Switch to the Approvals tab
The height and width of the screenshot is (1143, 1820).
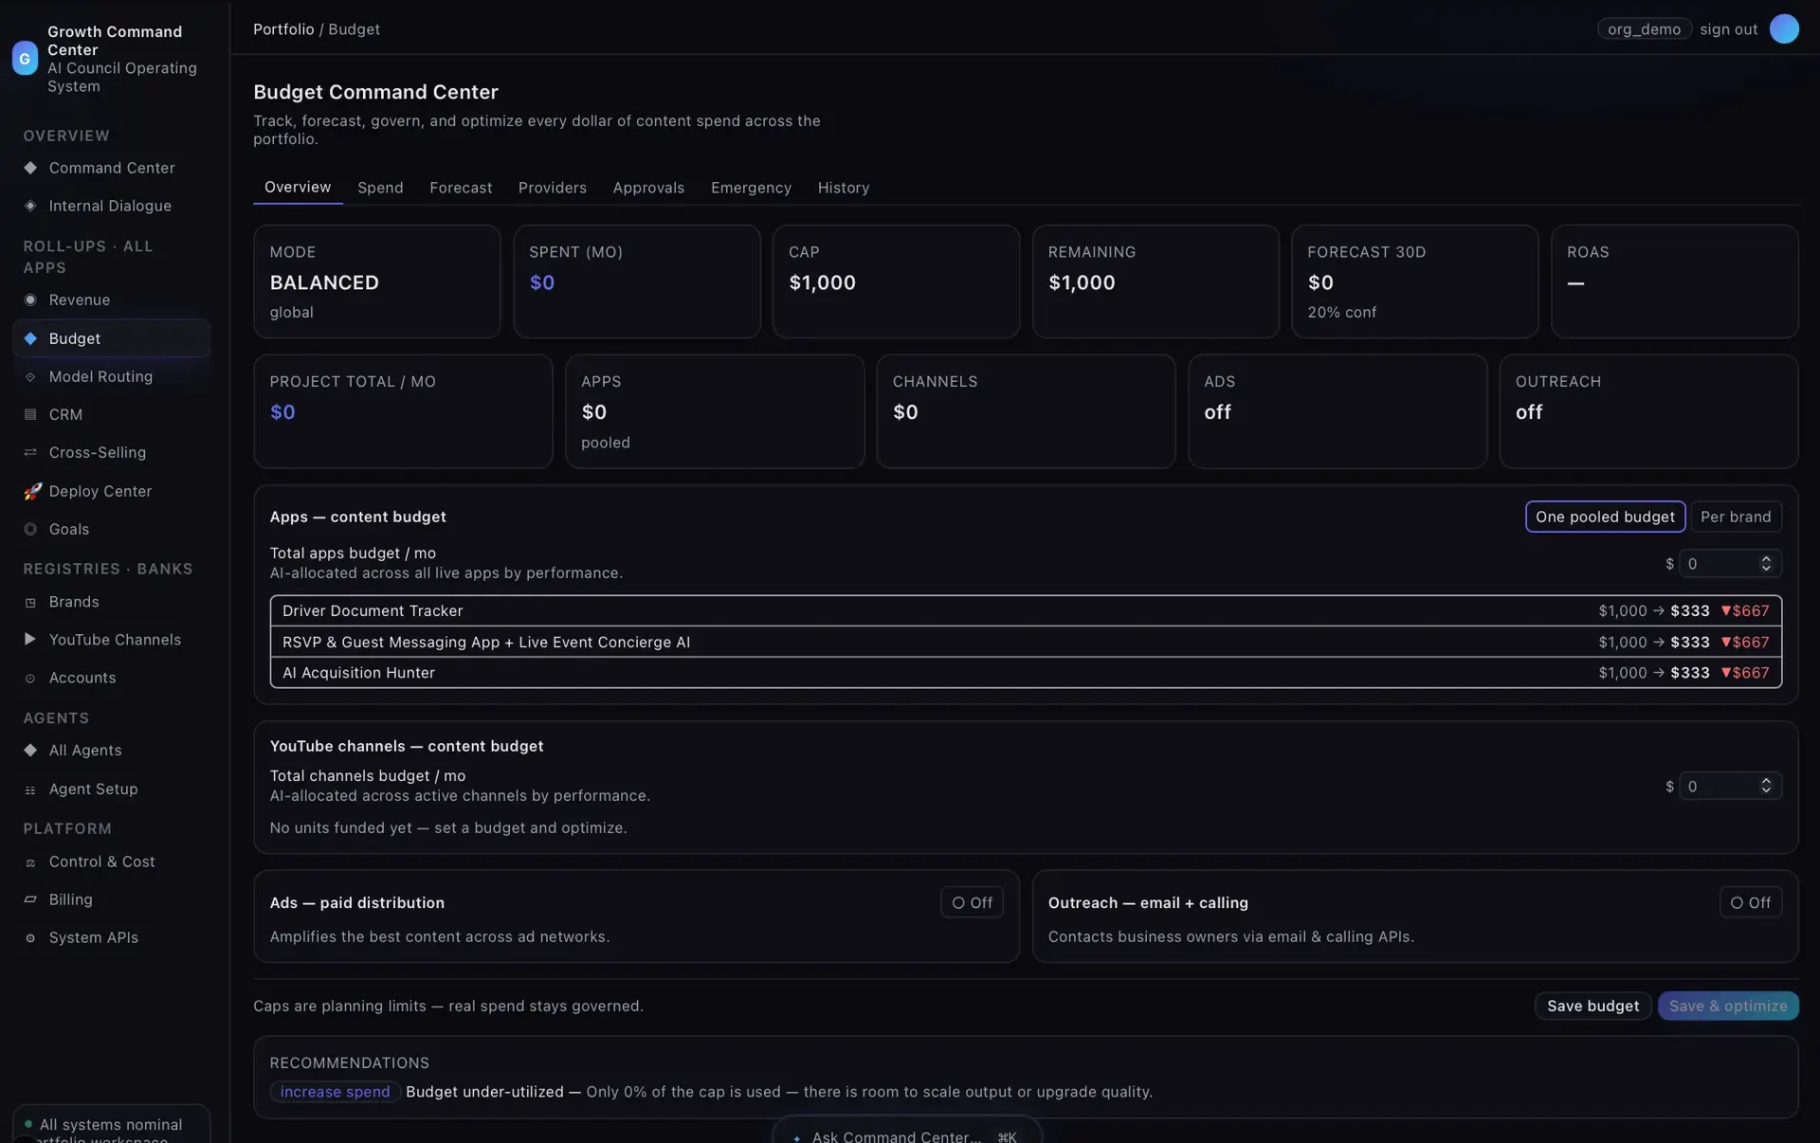point(648,188)
